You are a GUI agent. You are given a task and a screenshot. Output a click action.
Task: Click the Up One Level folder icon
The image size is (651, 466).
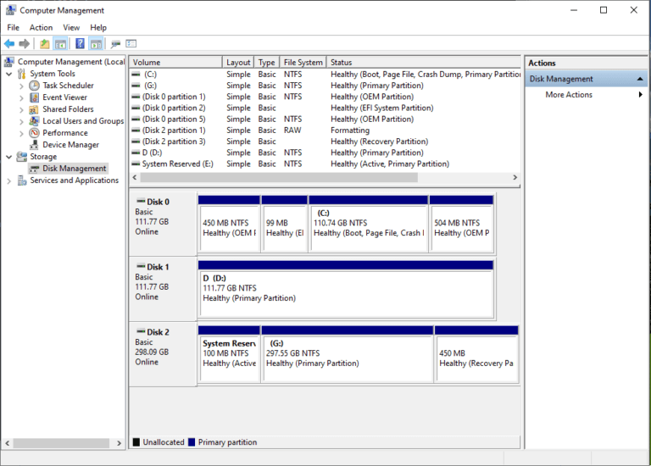pyautogui.click(x=44, y=43)
